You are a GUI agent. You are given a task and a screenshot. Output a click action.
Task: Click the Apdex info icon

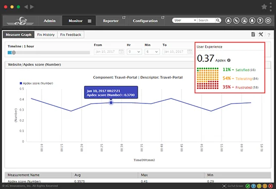pos(229,60)
